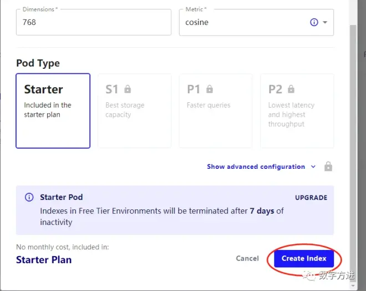Click the 'Starter Pod' notice title
The width and height of the screenshot is (366, 291).
62,197
